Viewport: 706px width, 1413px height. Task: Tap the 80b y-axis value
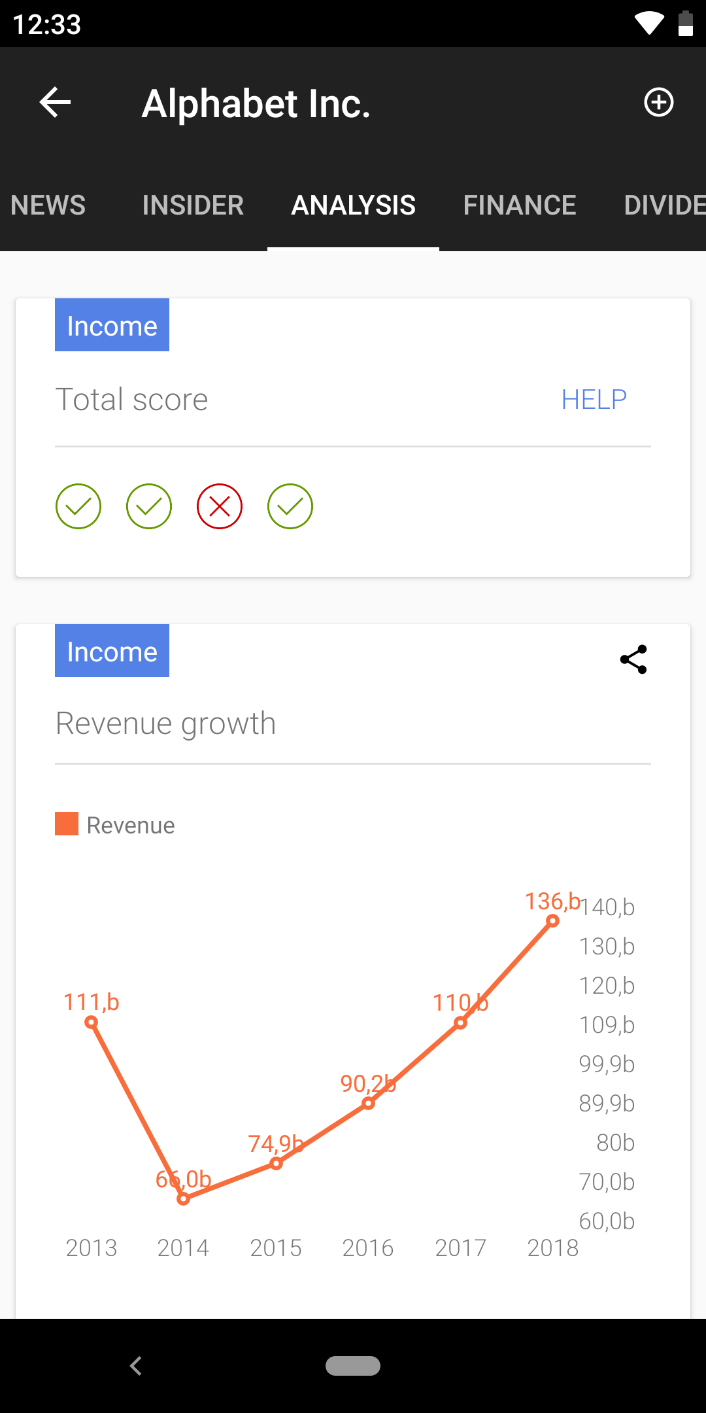pyautogui.click(x=616, y=1143)
